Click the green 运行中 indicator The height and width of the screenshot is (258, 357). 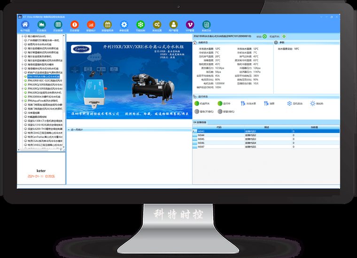pyautogui.click(x=220, y=103)
